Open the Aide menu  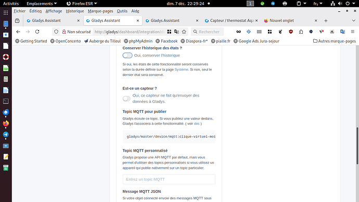pyautogui.click(x=135, y=11)
